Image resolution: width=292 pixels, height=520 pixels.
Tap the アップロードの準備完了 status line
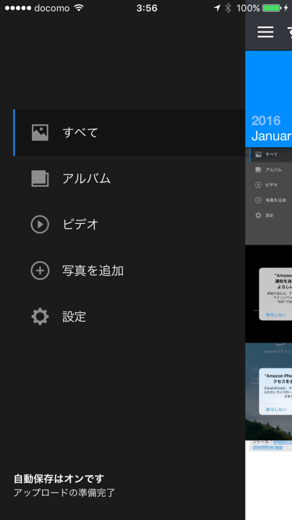64,493
